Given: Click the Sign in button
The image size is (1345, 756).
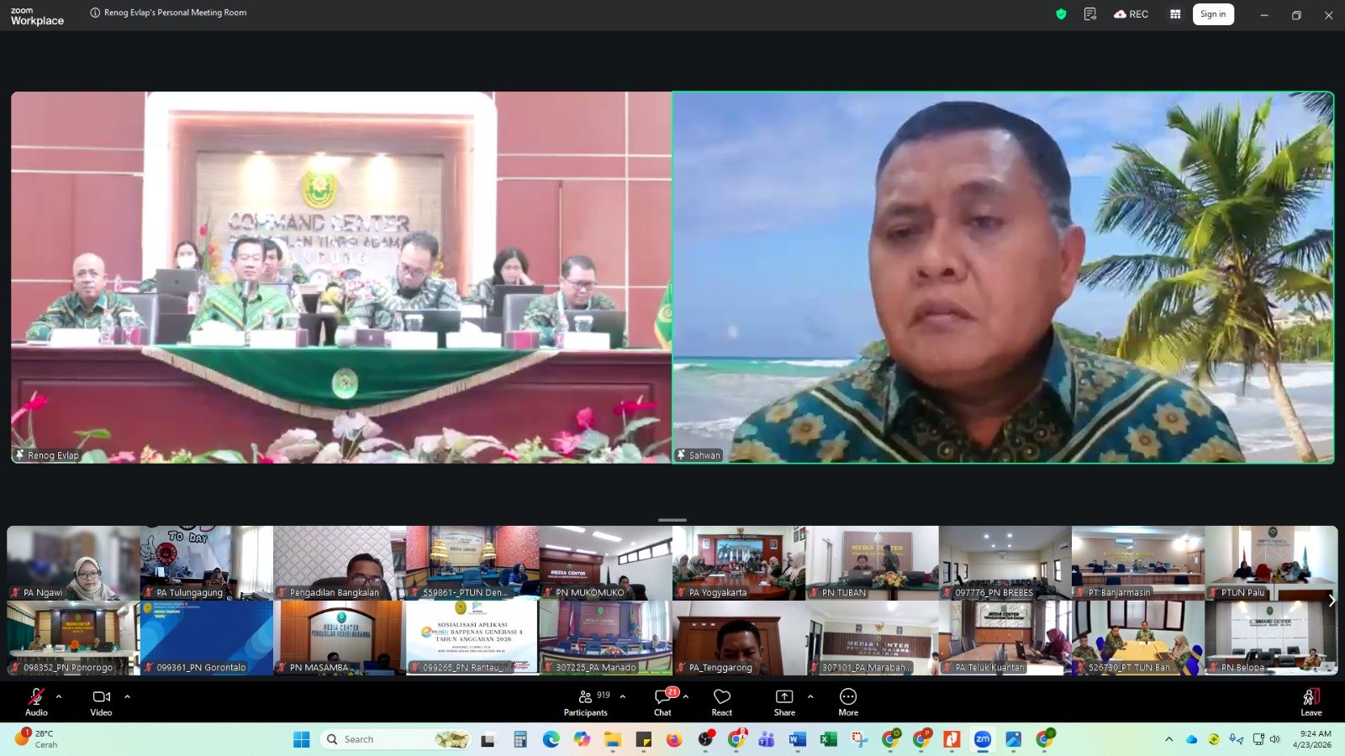Looking at the screenshot, I should point(1212,14).
